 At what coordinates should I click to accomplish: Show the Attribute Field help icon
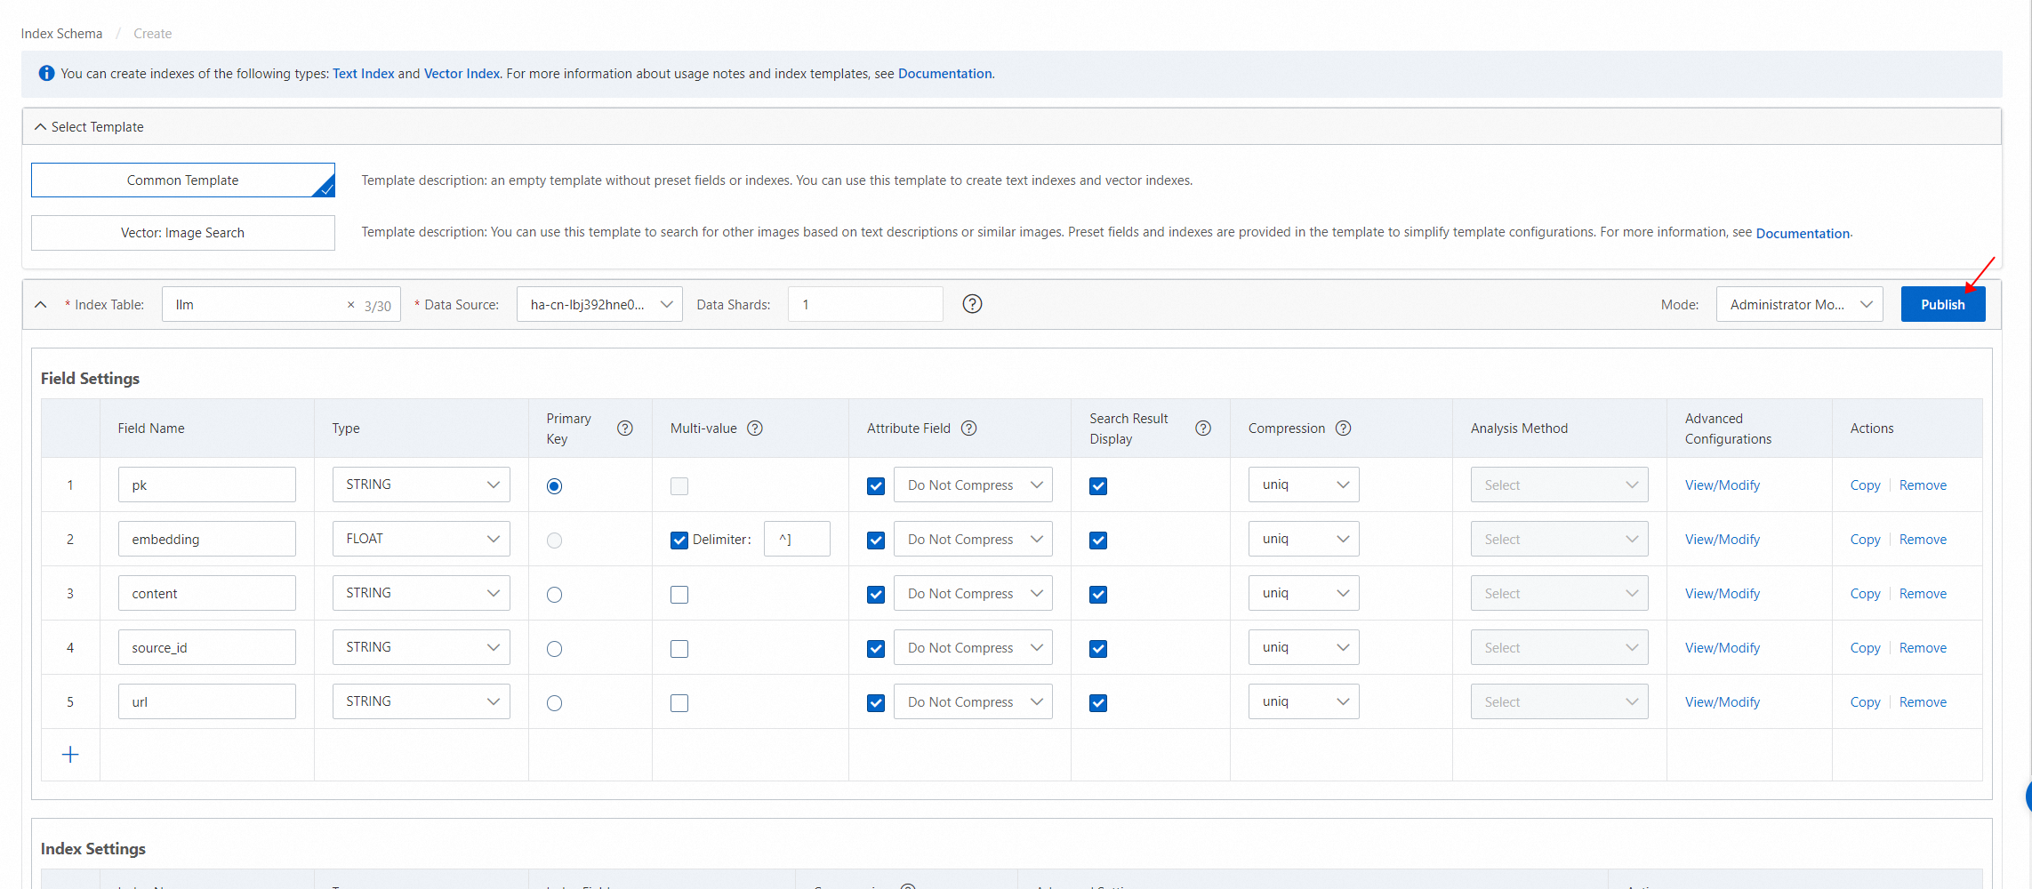click(x=969, y=428)
